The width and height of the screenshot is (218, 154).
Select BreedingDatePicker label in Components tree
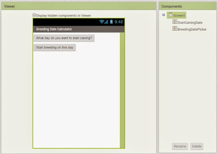click(x=192, y=30)
